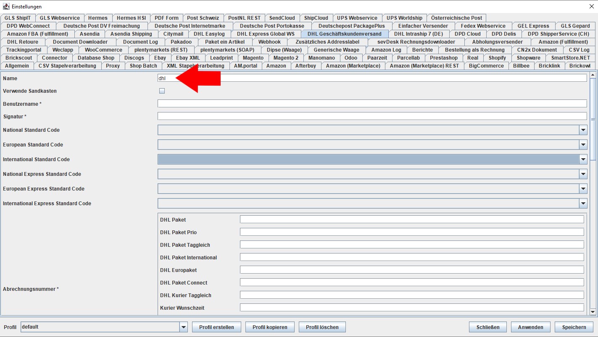This screenshot has height=337, width=598.
Task: Open the plentymarkets (REST) tab
Action: 161,50
